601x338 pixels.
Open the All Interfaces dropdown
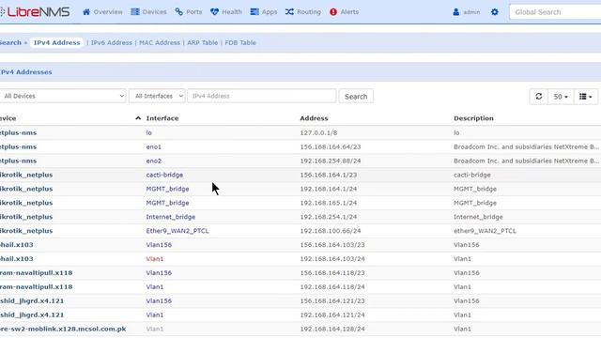click(157, 96)
